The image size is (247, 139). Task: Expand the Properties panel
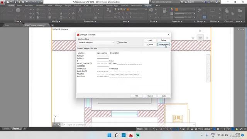(177, 21)
